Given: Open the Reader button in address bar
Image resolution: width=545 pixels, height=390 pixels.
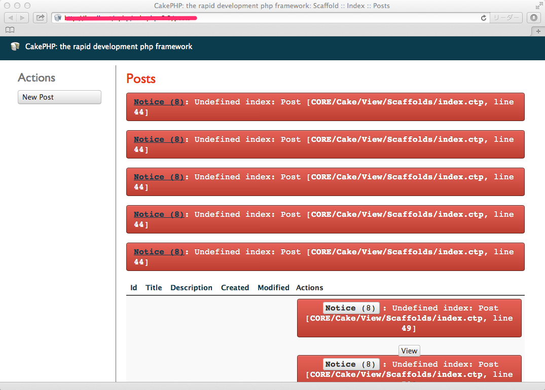Looking at the screenshot, I should [506, 18].
